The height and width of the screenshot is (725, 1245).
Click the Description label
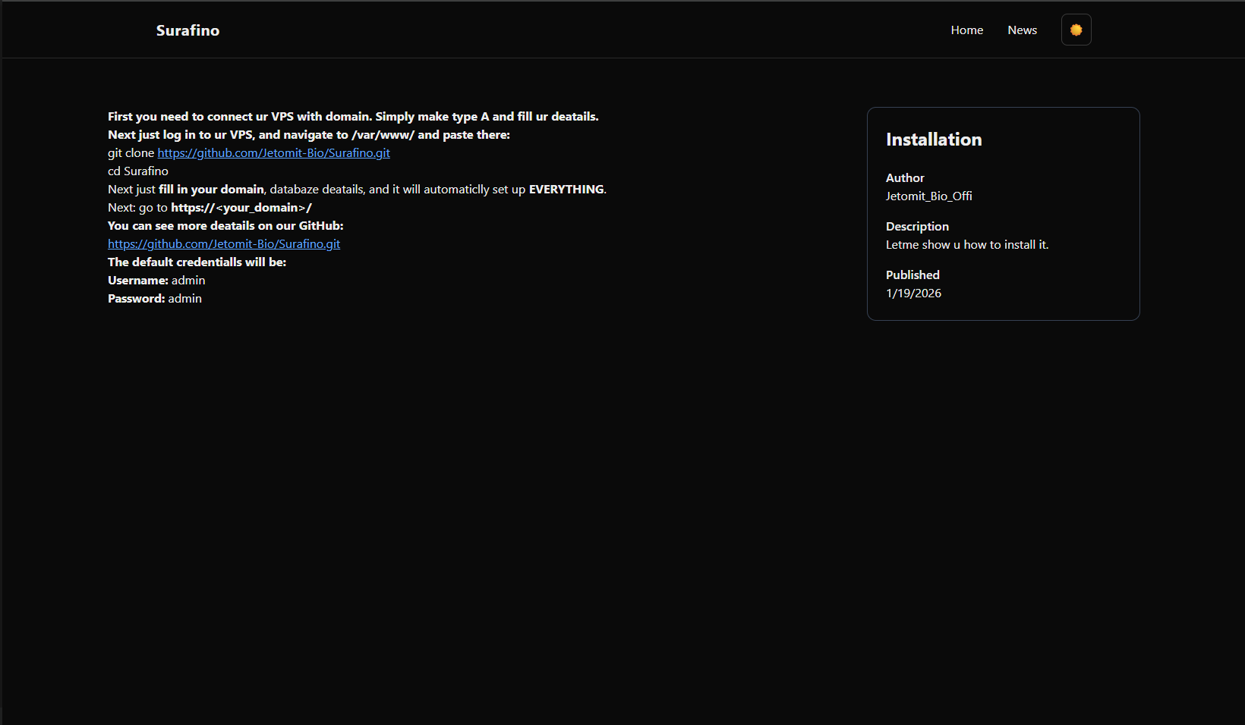click(917, 227)
